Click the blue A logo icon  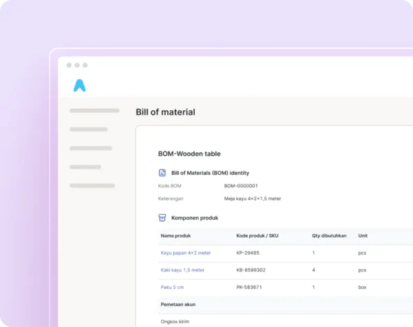click(x=80, y=85)
